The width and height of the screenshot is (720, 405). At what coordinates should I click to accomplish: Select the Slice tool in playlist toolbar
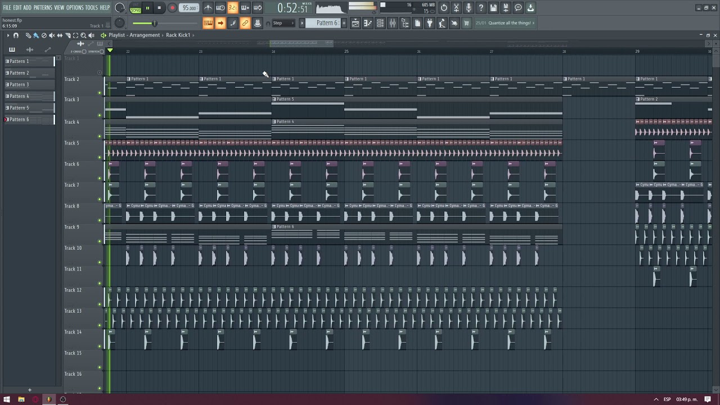click(x=67, y=35)
